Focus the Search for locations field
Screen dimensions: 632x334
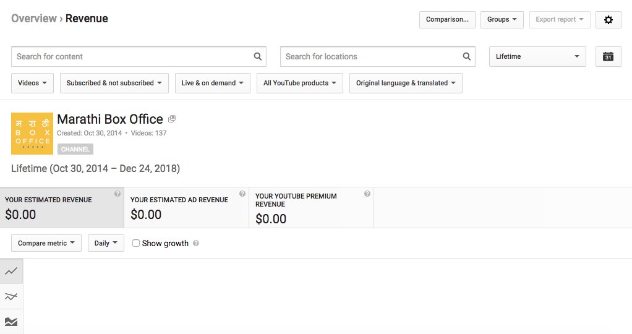[x=378, y=56]
